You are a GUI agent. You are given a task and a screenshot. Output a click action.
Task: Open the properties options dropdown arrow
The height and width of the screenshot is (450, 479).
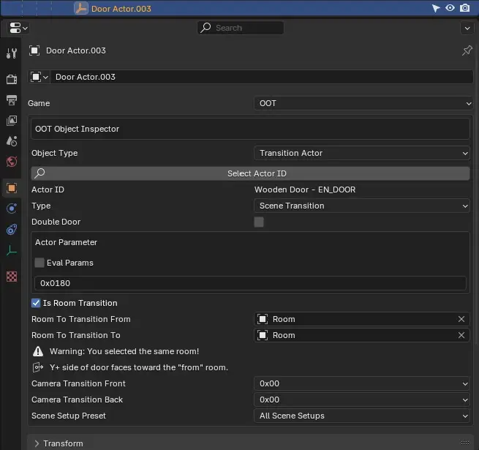pyautogui.click(x=467, y=28)
